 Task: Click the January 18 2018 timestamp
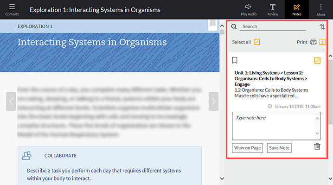(297, 107)
